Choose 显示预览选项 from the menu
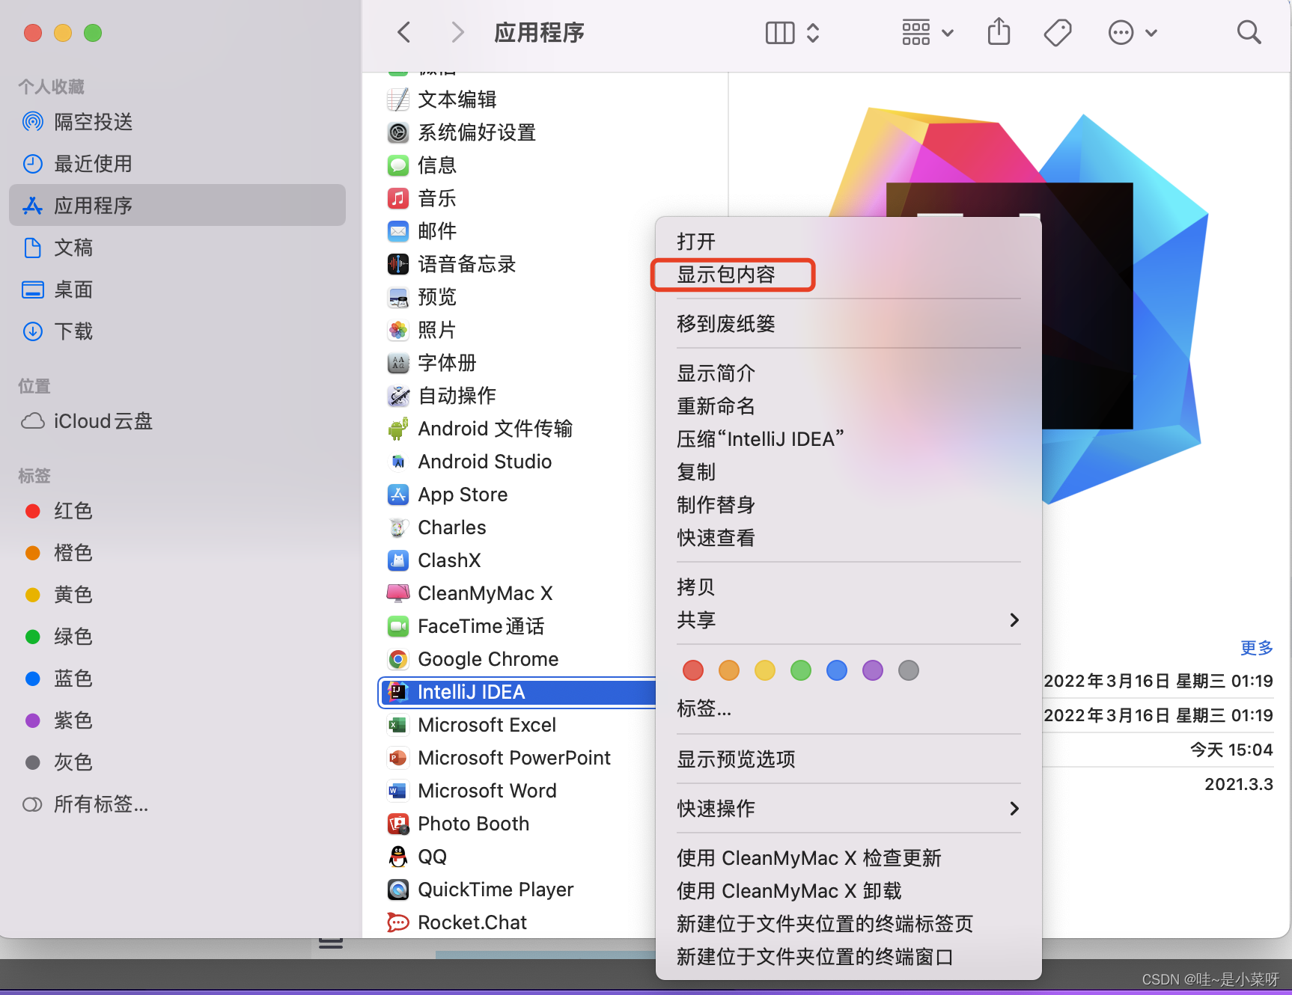The width and height of the screenshot is (1292, 995). (849, 759)
